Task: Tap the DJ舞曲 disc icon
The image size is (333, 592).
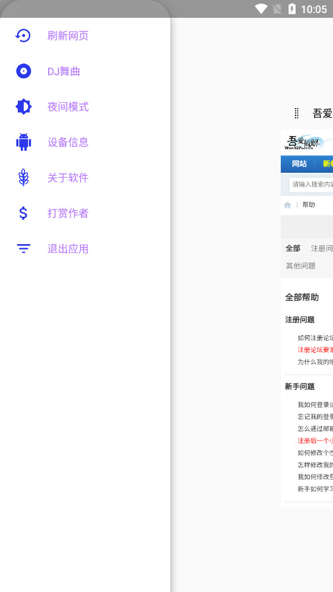Action: click(x=23, y=71)
